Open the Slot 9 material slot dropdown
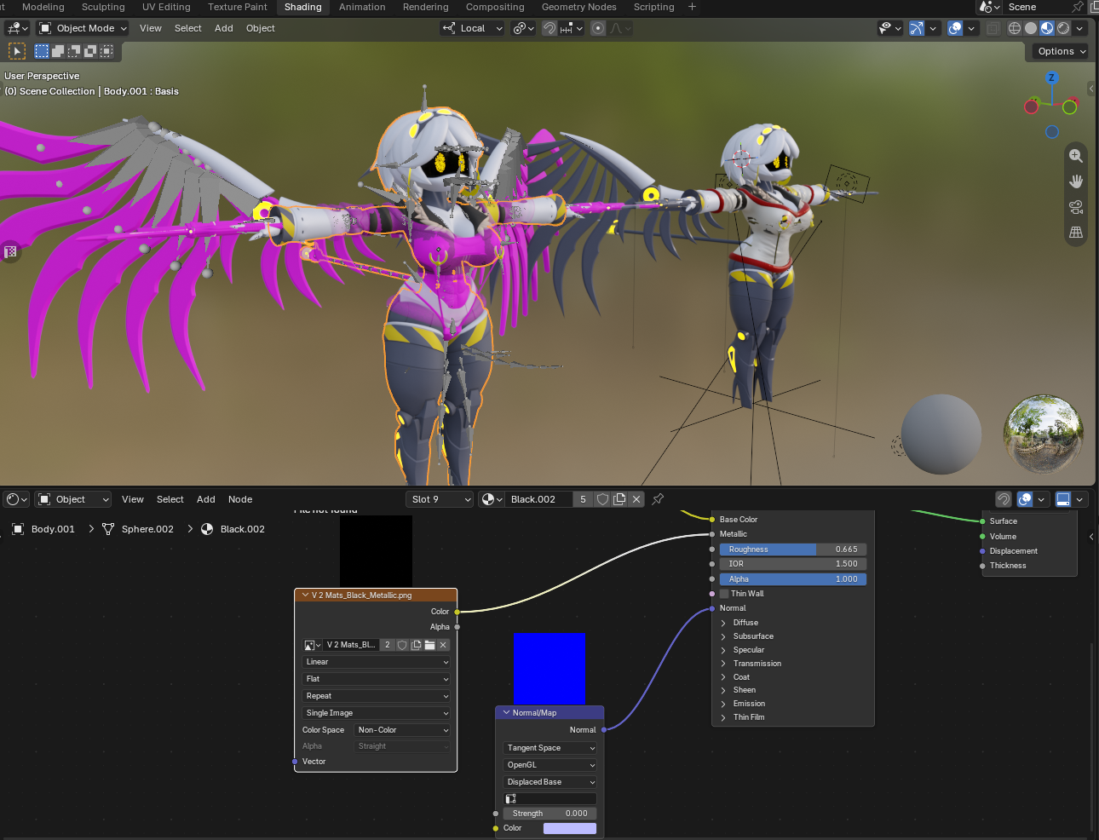Viewport: 1099px width, 840px height. click(440, 499)
